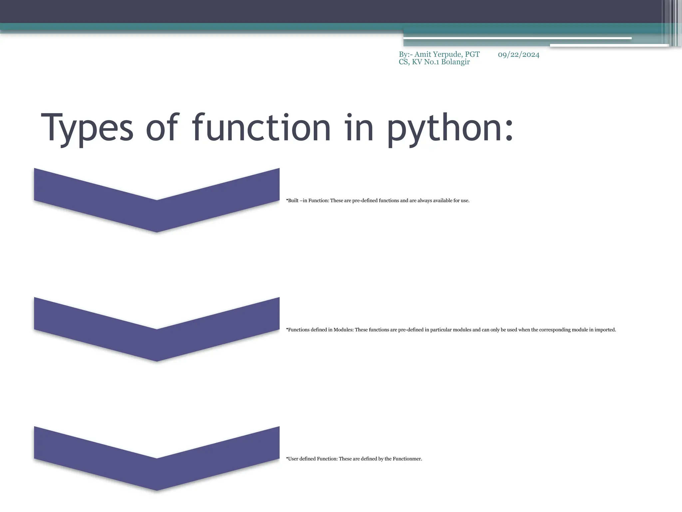
Task: Click the misspelled word 'Functionmer'
Action: [407, 459]
